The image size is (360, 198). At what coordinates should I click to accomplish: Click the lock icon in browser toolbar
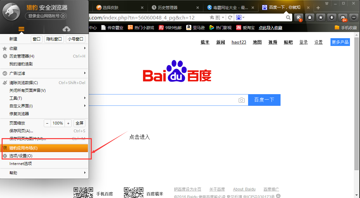tap(310, 18)
